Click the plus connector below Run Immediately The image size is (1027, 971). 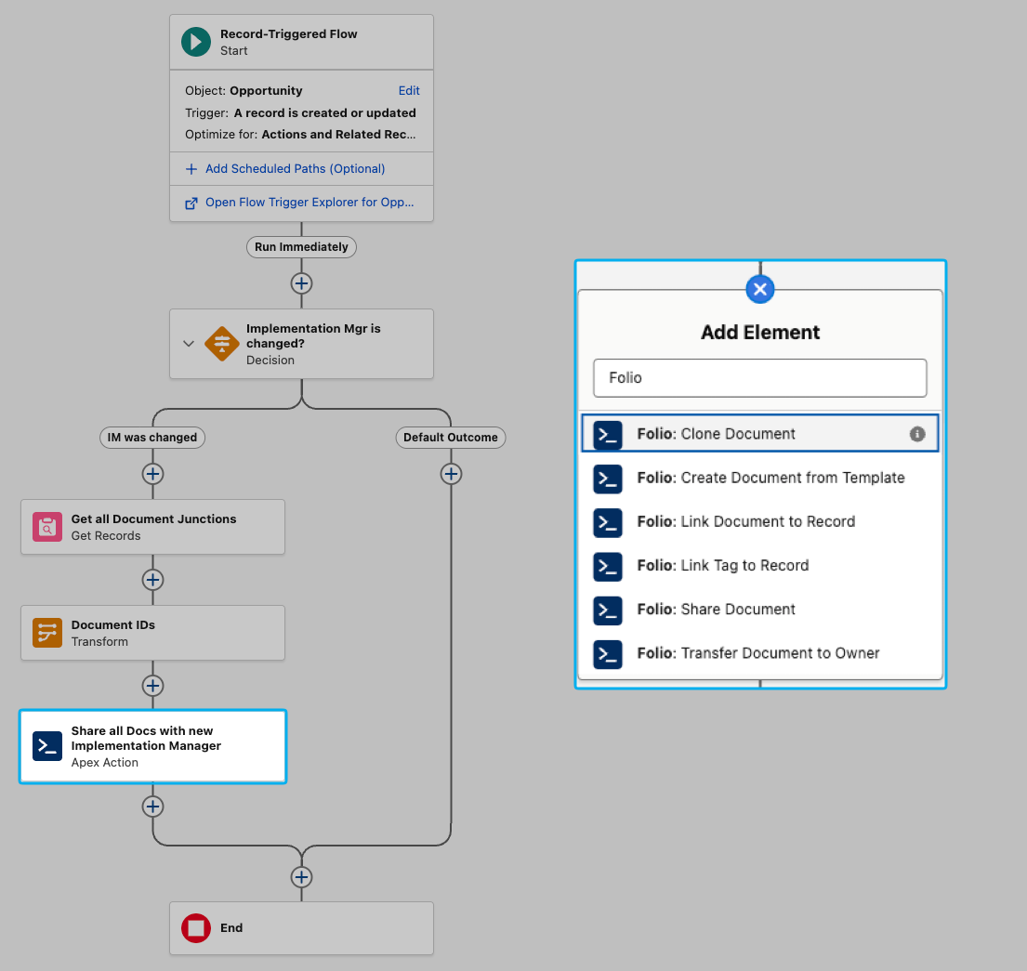coord(301,283)
